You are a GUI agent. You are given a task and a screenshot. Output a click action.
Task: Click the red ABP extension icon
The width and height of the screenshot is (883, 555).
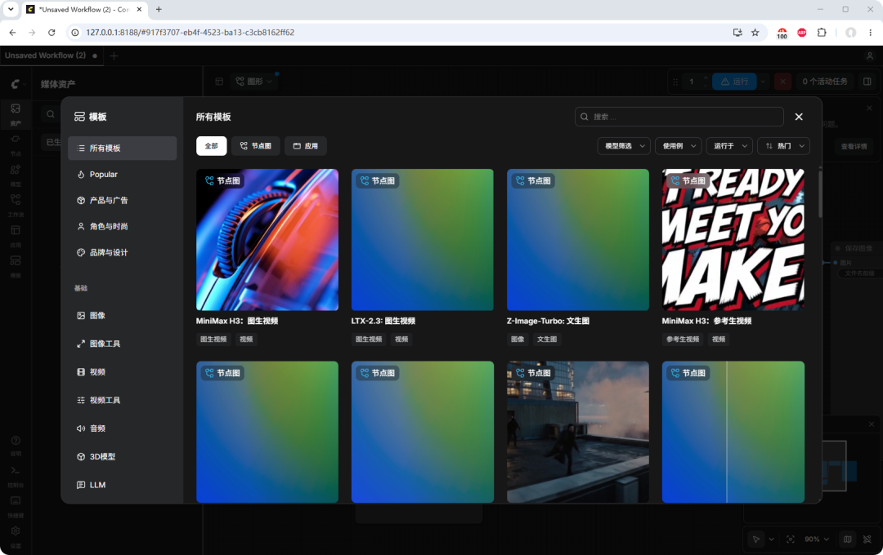(802, 33)
